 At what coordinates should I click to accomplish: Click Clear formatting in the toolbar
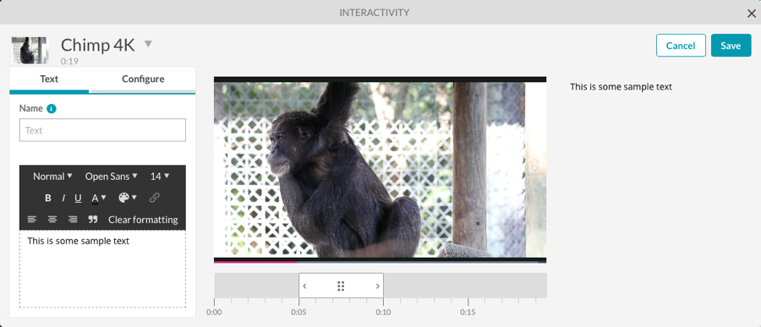point(143,220)
